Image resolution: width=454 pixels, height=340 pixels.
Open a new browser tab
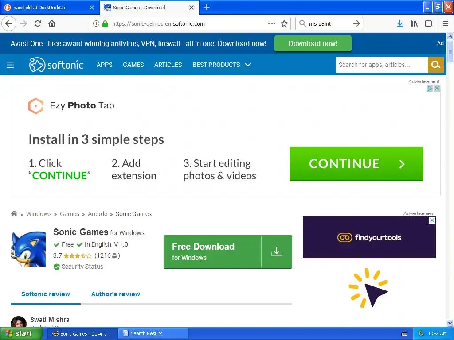click(207, 7)
